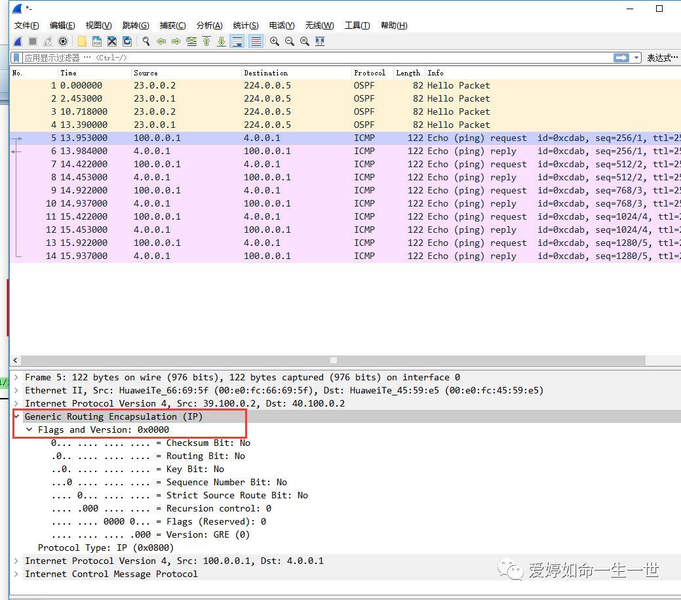Screen dimensions: 681x600
Task: Go forward to next packet
Action: pos(176,42)
